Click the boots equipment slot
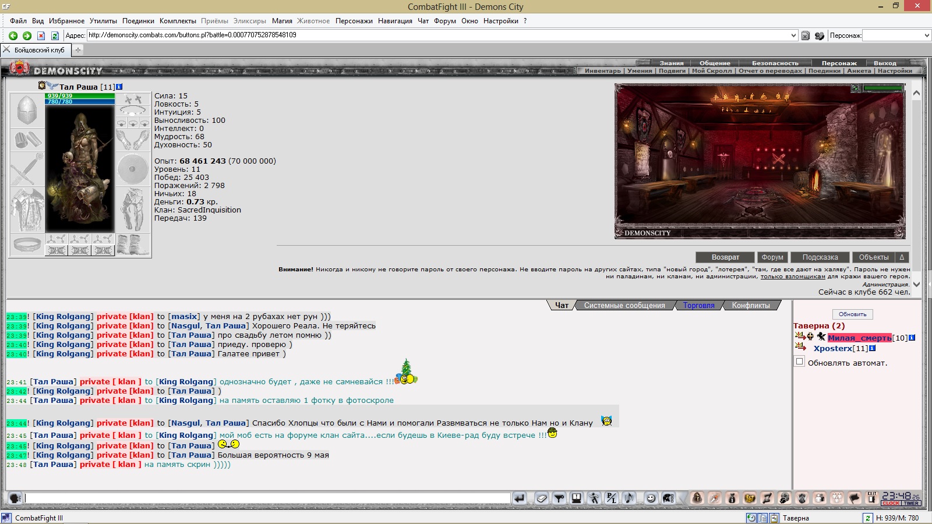This screenshot has width=932, height=524. (x=133, y=245)
